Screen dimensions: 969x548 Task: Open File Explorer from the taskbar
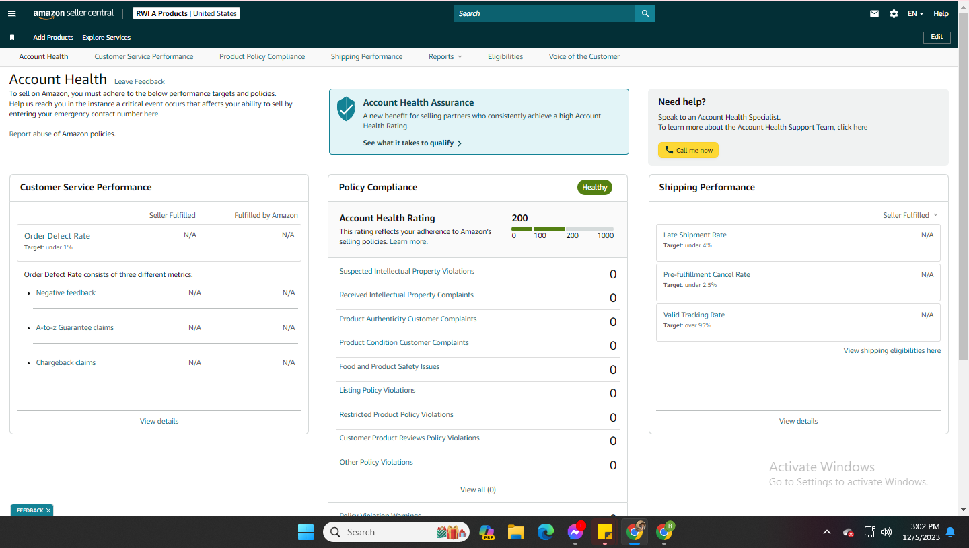(516, 532)
